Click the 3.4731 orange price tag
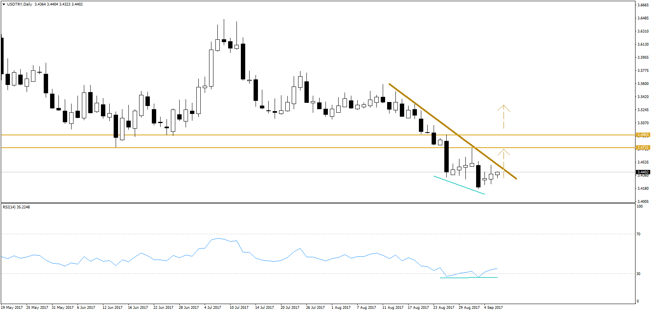Viewport: 651px width, 312px height. [643, 148]
